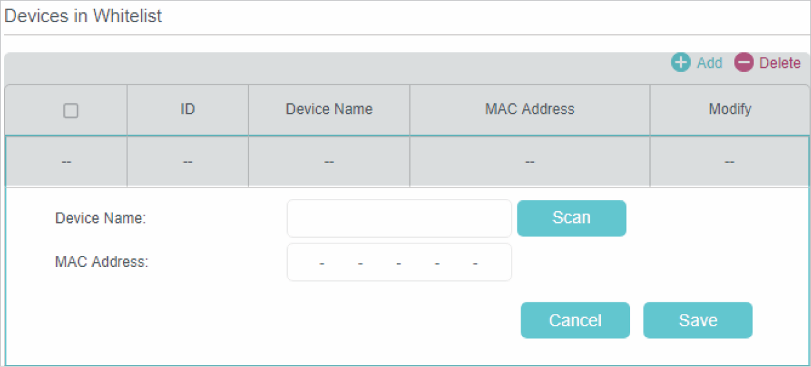Click the Modify column header
Viewport: 811px width, 367px height.
730,109
